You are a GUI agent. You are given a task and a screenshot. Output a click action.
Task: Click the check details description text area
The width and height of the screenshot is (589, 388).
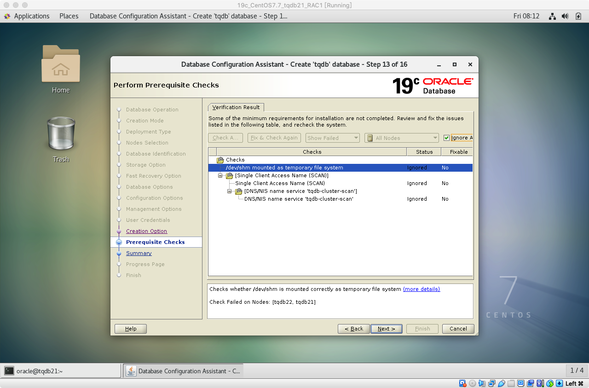(x=340, y=301)
